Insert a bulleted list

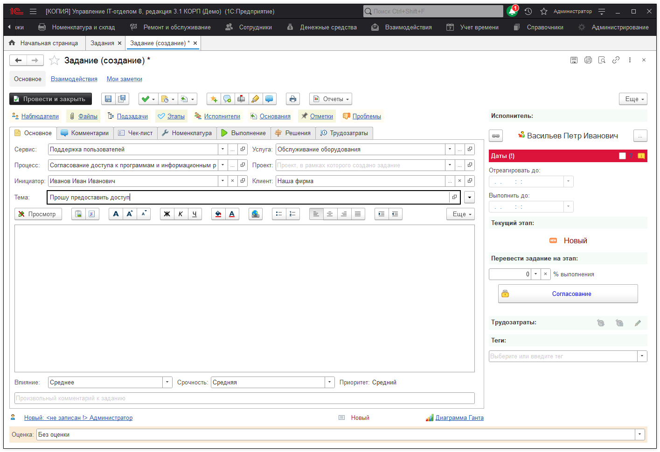[x=278, y=214]
